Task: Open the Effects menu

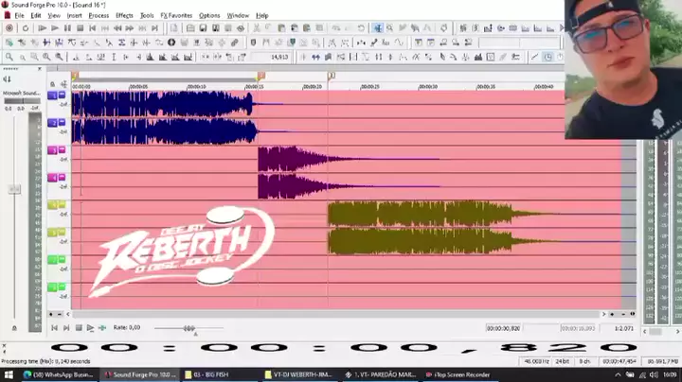Action: 124,15
